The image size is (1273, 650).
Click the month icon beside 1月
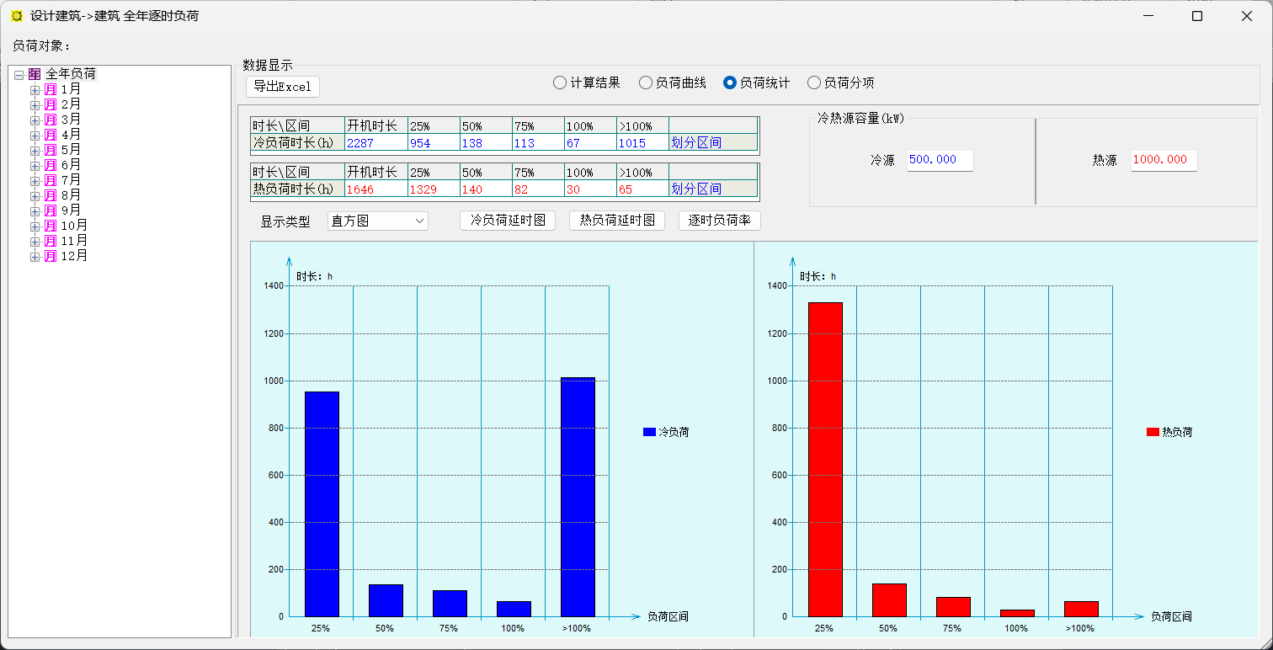(x=51, y=89)
